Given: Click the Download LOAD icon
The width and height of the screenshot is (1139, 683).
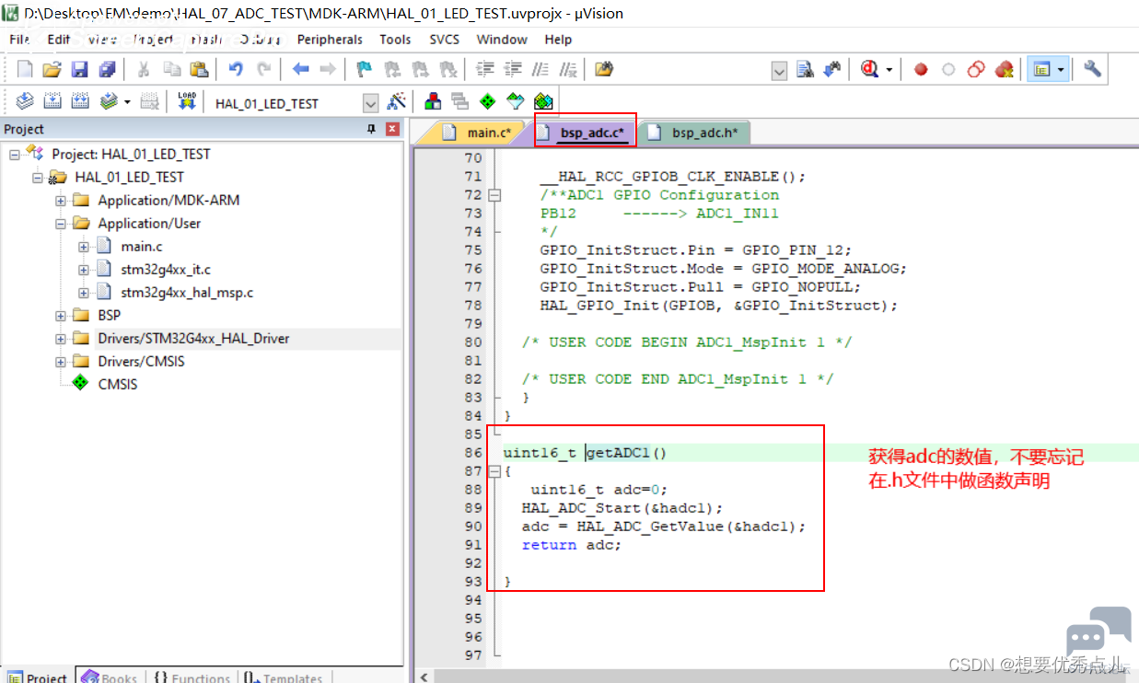Looking at the screenshot, I should click(187, 101).
